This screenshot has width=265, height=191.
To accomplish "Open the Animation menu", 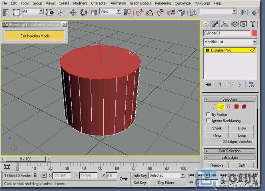I will point(118,3).
